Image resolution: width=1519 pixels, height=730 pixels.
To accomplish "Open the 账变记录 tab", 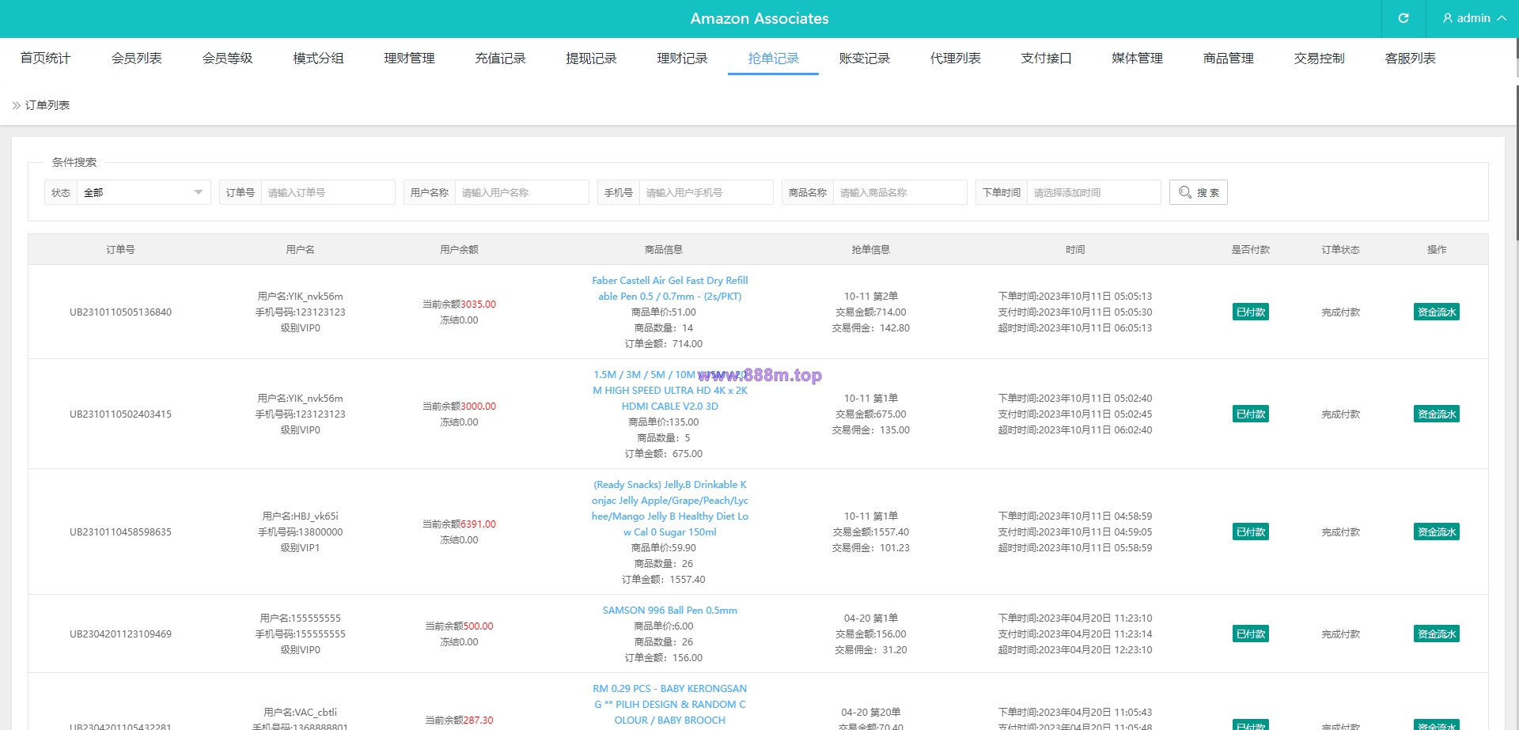I will (x=864, y=59).
